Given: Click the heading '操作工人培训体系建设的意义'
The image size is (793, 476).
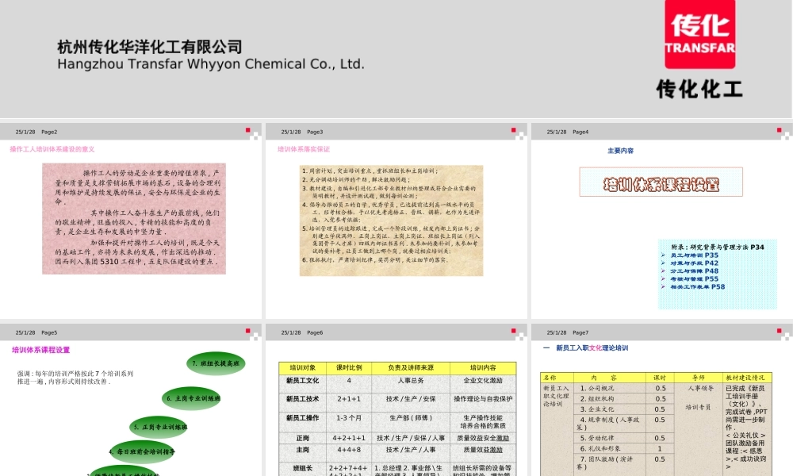Looking at the screenshot, I should click(x=52, y=149).
